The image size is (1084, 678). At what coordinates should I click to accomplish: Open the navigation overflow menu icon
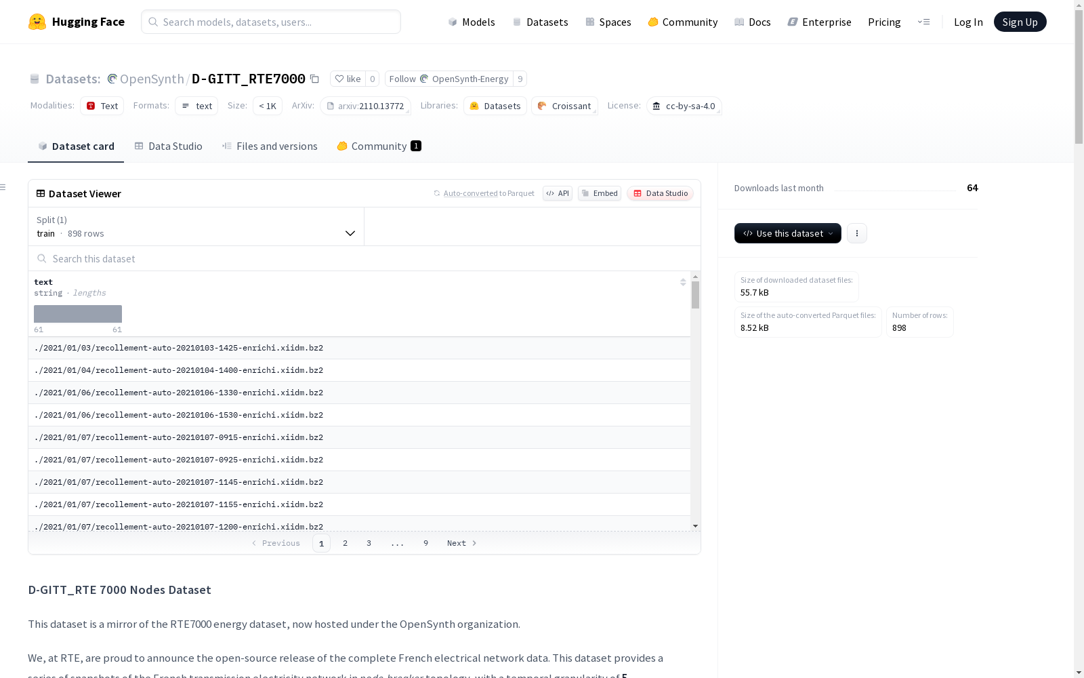tap(923, 22)
